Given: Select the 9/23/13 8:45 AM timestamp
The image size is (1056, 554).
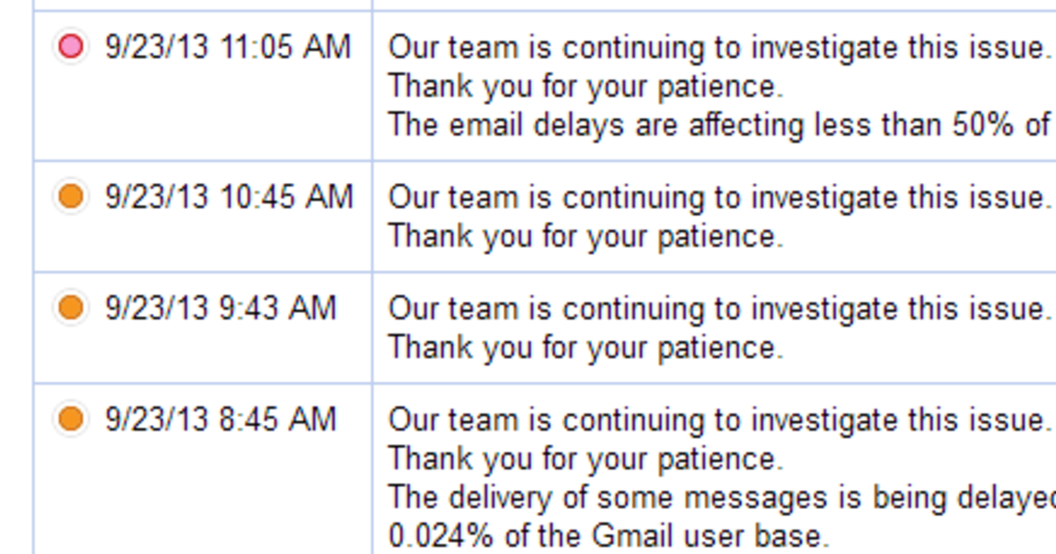Looking at the screenshot, I should point(221,419).
